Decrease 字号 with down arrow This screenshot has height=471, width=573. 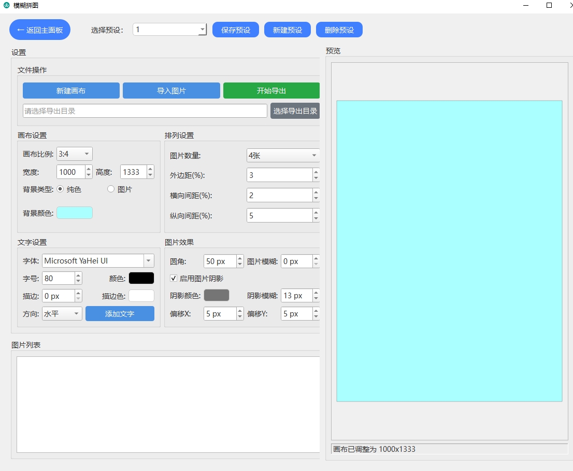coord(79,282)
